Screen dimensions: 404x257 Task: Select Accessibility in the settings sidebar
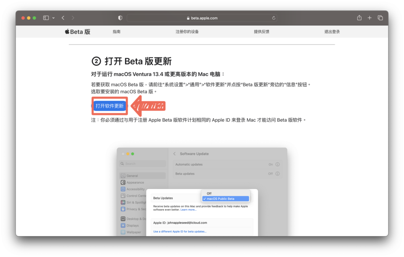coord(133,189)
